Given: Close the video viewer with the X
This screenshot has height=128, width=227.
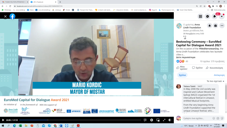Looking at the screenshot, I should click(x=5, y=17).
